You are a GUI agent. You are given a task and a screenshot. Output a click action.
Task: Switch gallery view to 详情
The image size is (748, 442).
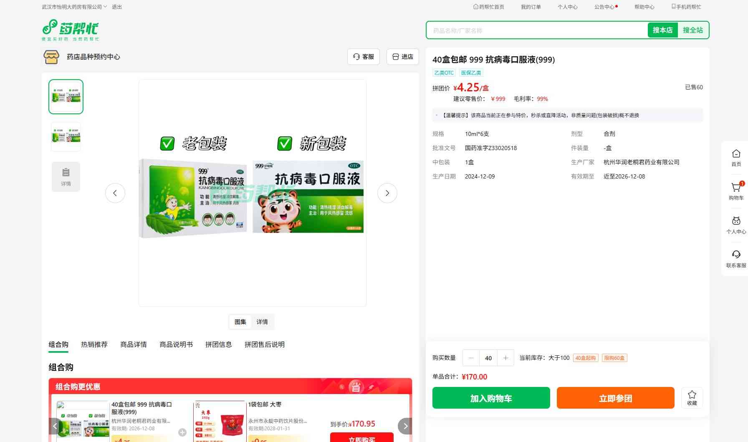coord(262,322)
